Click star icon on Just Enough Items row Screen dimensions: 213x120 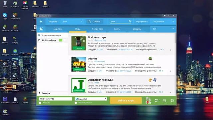click(170, 92)
